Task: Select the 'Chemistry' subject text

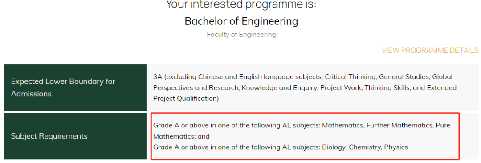Action: [365, 147]
